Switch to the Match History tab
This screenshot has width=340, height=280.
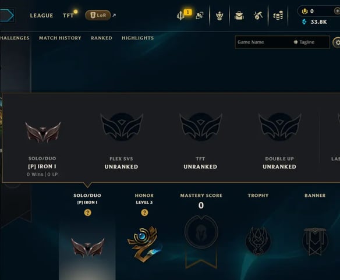60,38
